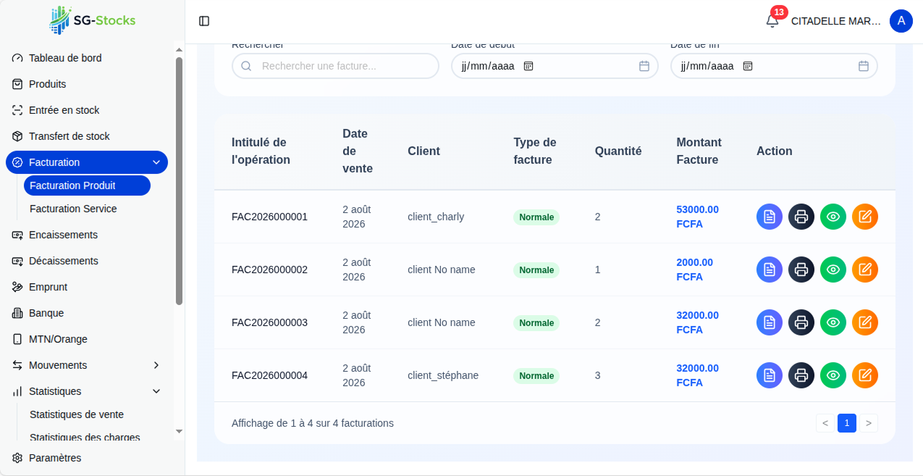
Task: Click Normale badge for FAC2026000001
Action: tap(536, 217)
